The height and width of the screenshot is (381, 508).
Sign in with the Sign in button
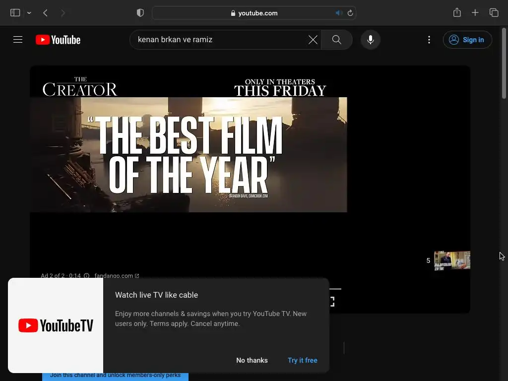coord(467,40)
